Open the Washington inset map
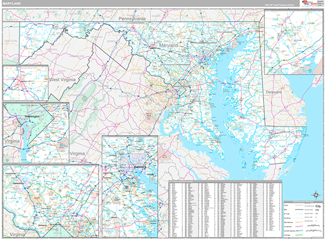This screenshot has height=239, width=326. 35,133
